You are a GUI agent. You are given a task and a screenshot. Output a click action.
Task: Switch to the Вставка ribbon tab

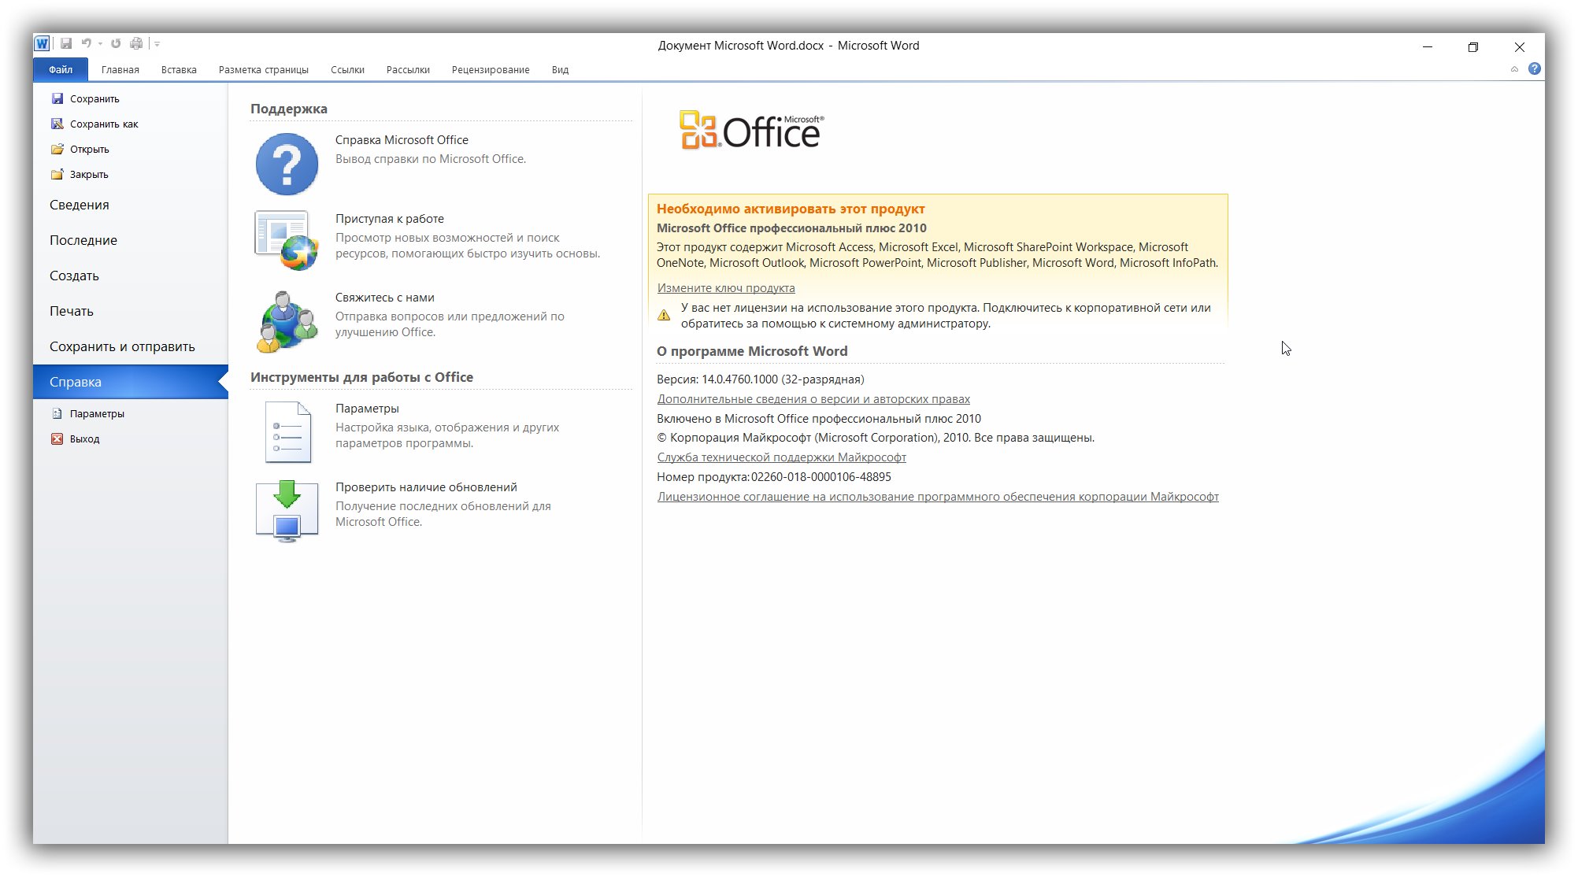179,69
